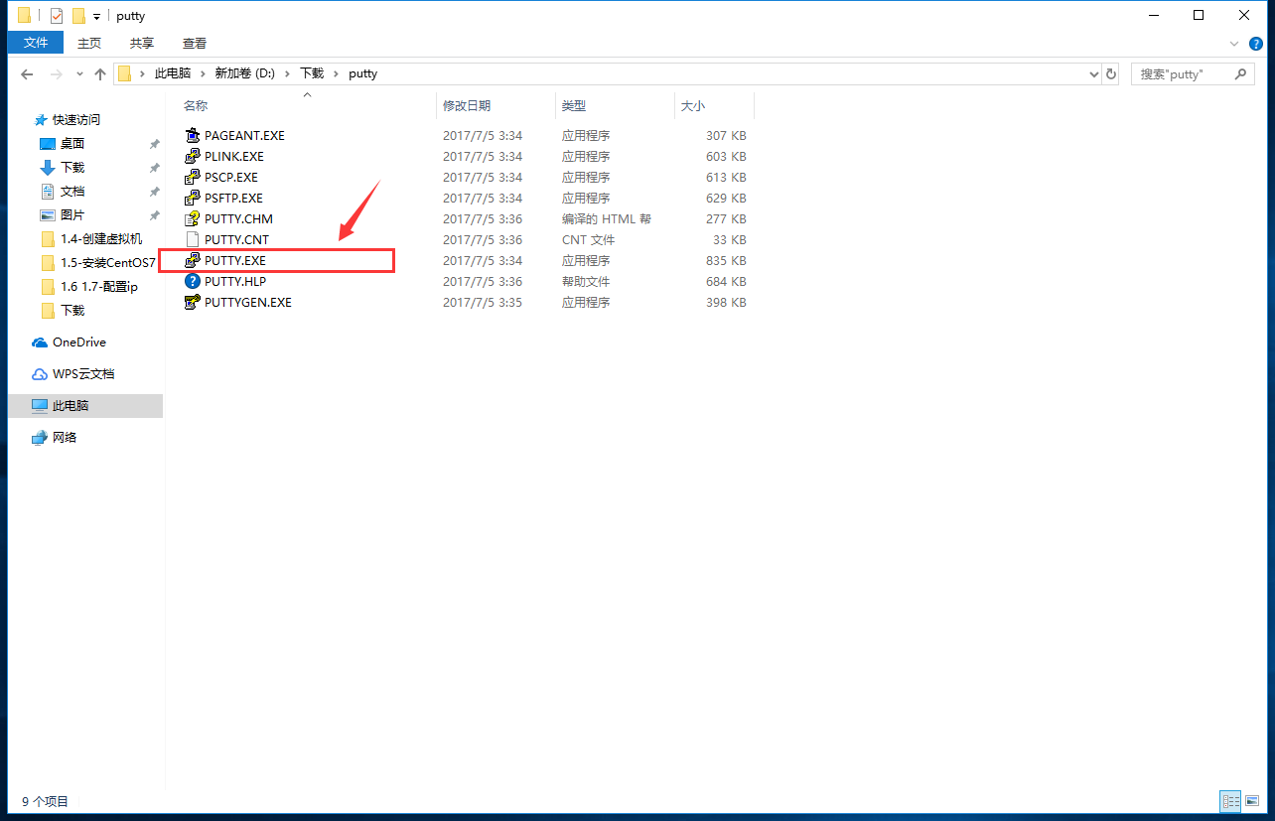Open 桌面 under quick access
The image size is (1275, 821).
tap(71, 144)
